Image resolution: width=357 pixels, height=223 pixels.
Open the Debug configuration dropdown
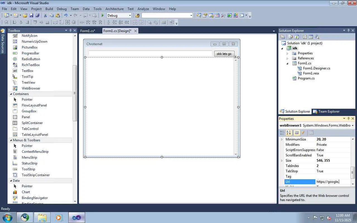coord(130,16)
